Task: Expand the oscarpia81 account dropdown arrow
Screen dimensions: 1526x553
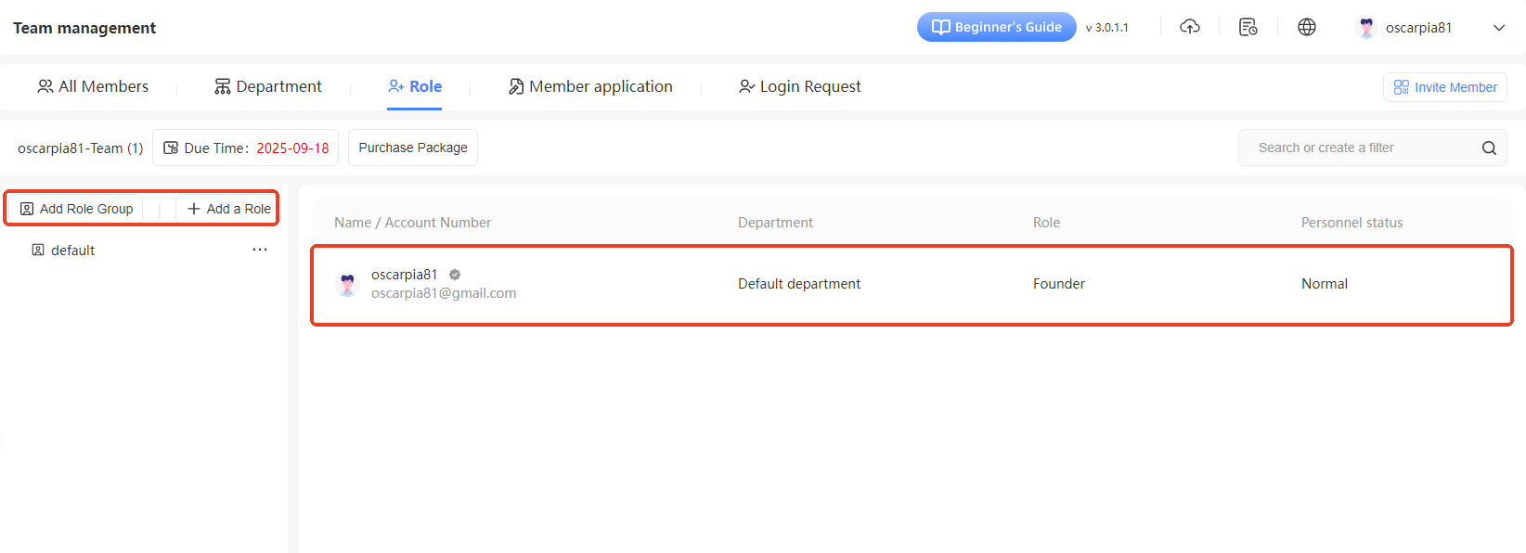Action: [1498, 28]
